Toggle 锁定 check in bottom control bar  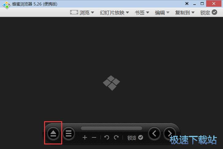coord(135,138)
